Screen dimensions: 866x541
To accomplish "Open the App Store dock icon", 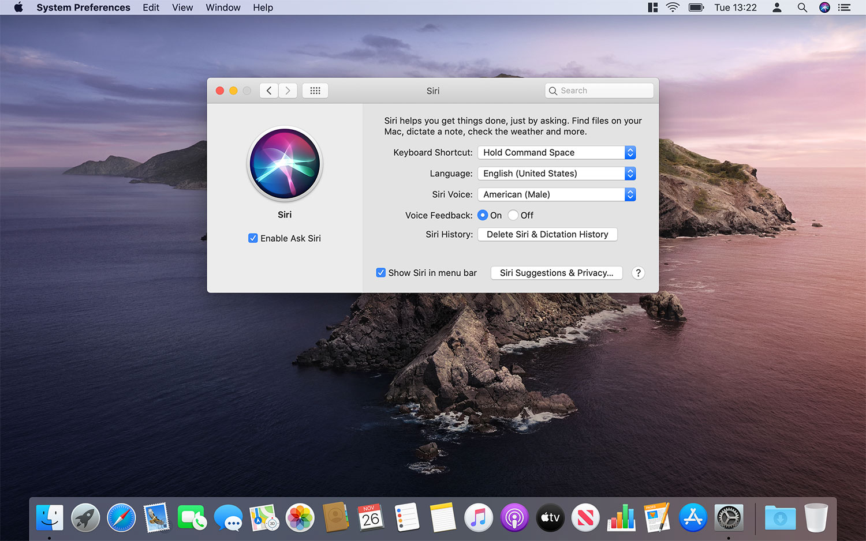I will 693,517.
